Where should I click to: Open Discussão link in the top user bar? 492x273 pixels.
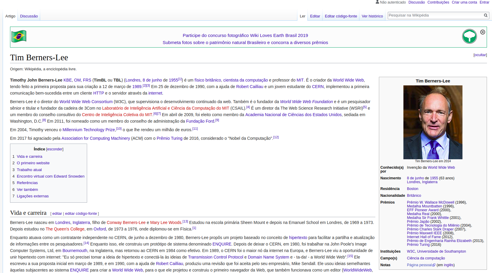click(416, 2)
